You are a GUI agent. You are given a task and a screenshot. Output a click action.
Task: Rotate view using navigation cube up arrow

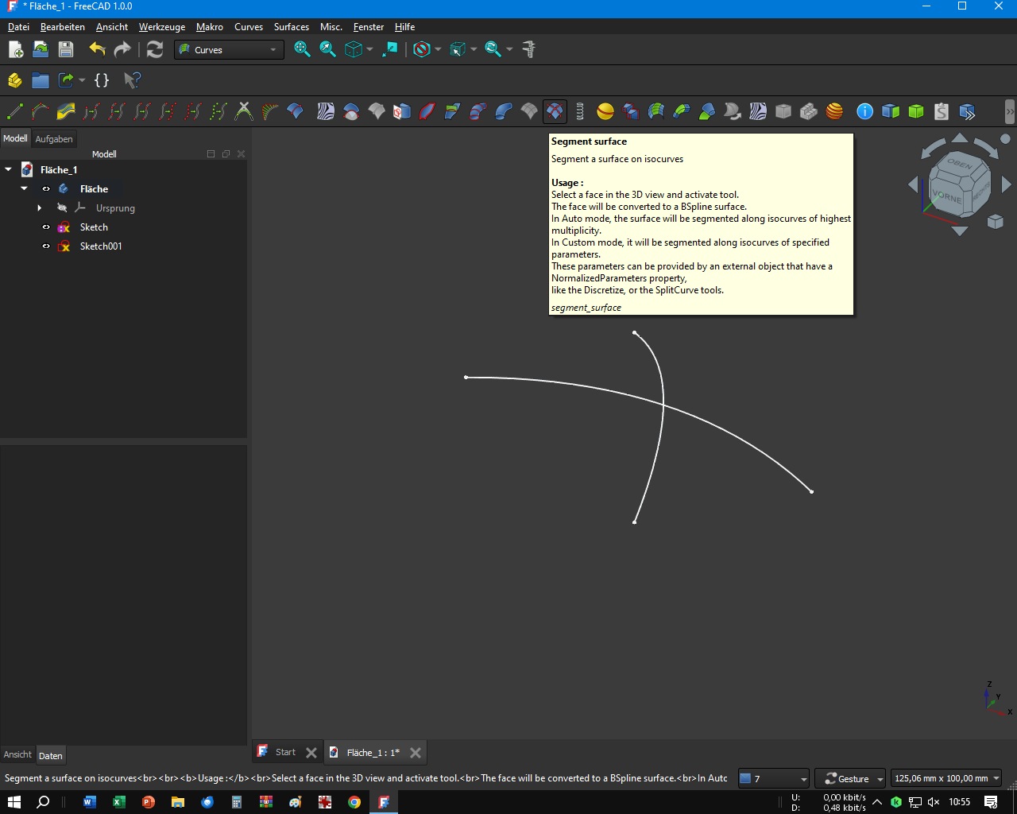click(960, 138)
